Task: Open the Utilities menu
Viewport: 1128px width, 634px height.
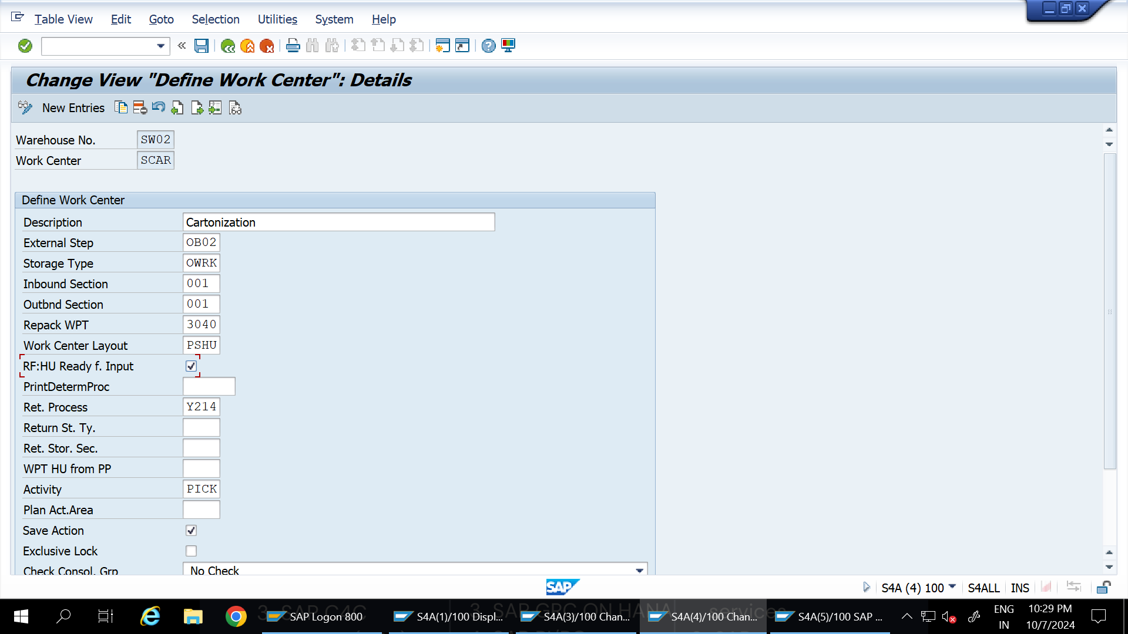Action: tap(277, 19)
